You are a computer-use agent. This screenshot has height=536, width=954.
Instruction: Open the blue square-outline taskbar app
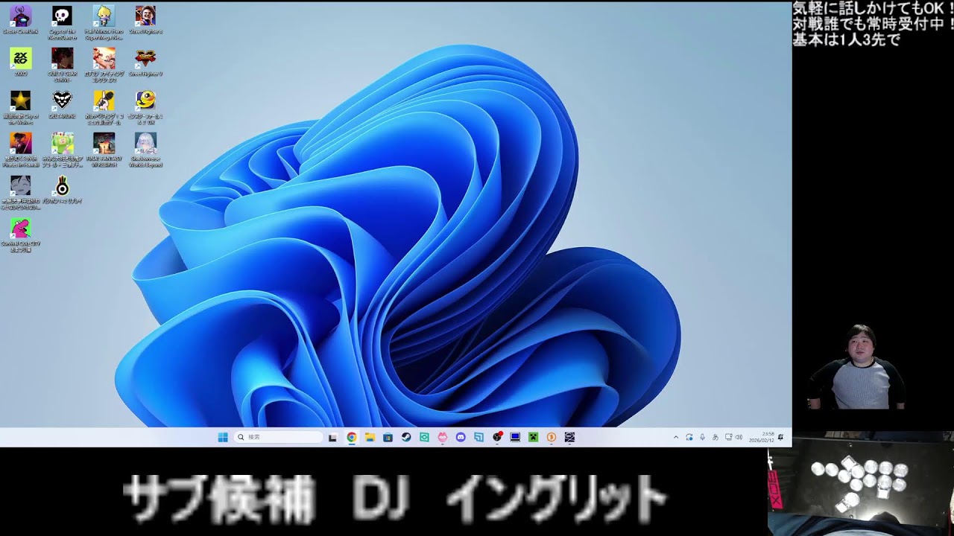pyautogui.click(x=478, y=438)
